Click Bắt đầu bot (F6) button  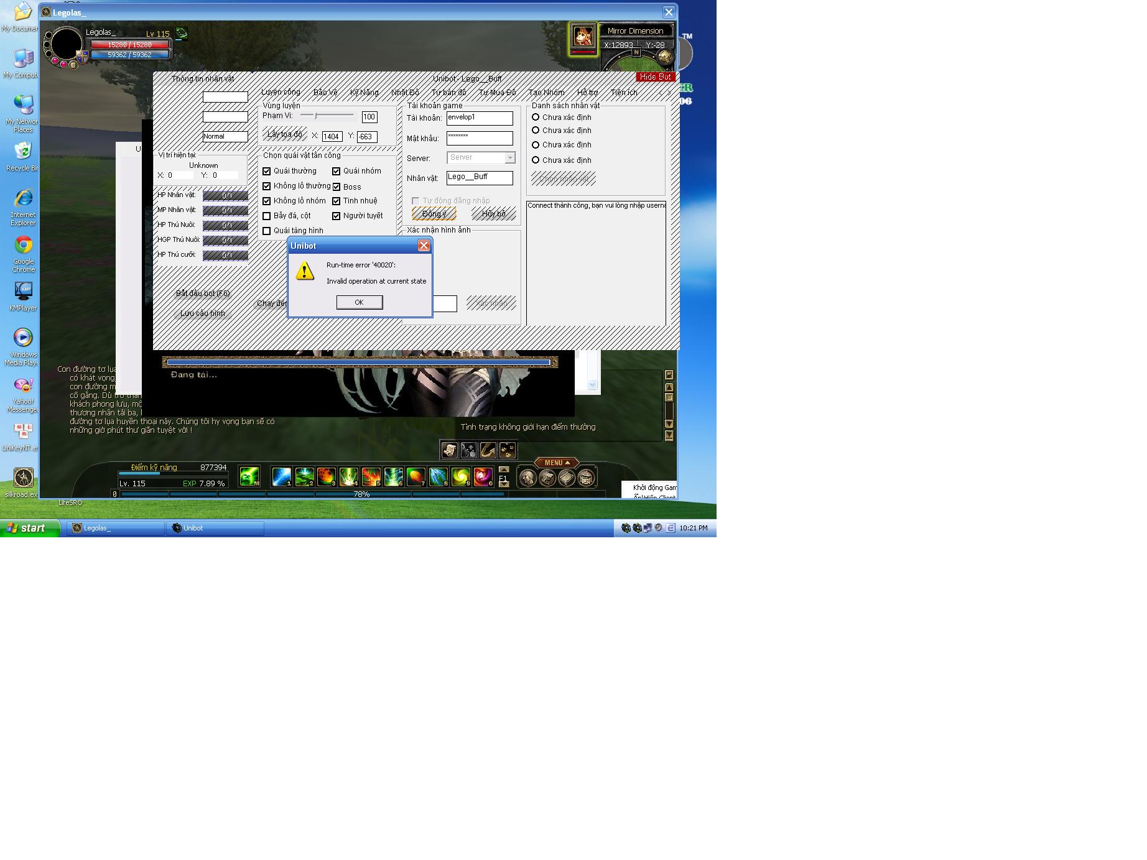pyautogui.click(x=203, y=294)
